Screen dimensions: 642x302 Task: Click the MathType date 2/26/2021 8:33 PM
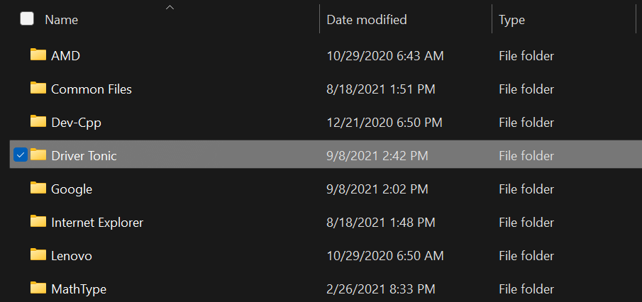(381, 289)
